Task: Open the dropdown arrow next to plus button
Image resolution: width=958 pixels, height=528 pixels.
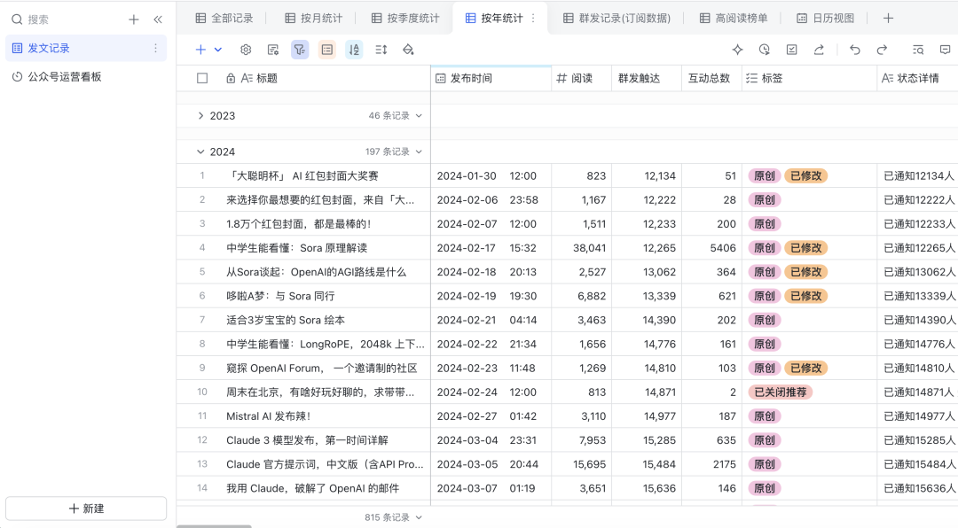Action: coord(218,50)
